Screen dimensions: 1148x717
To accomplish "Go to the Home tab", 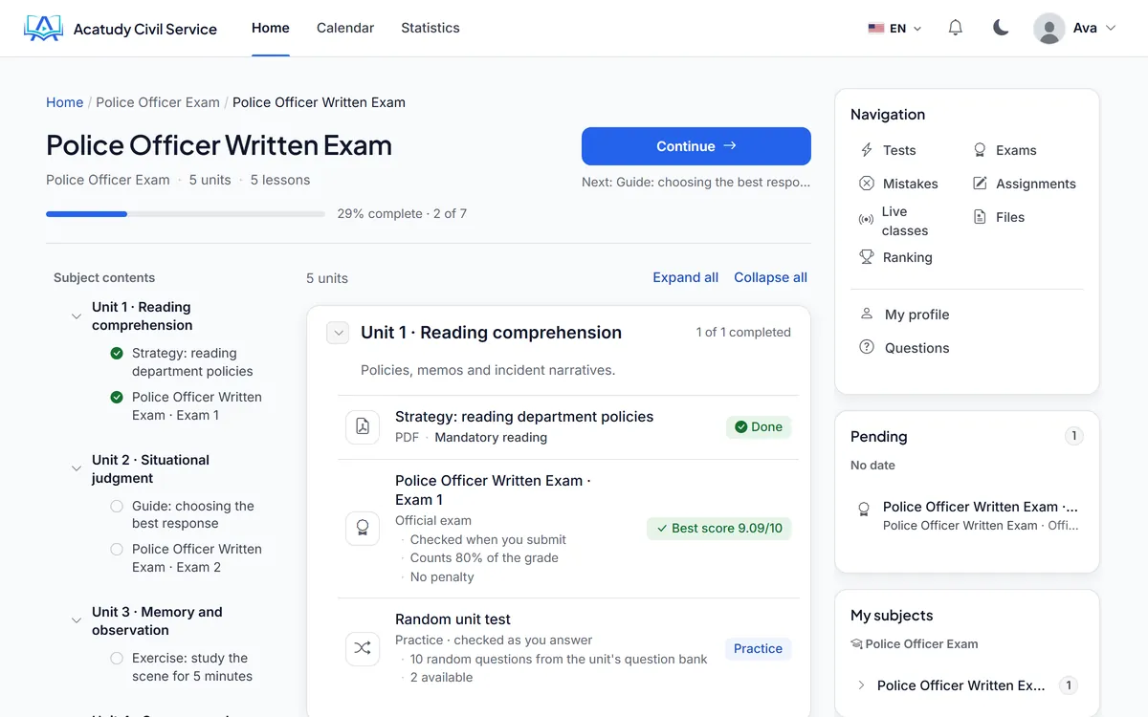I will 271,28.
